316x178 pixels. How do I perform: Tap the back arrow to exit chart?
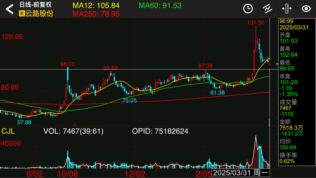tap(10, 9)
